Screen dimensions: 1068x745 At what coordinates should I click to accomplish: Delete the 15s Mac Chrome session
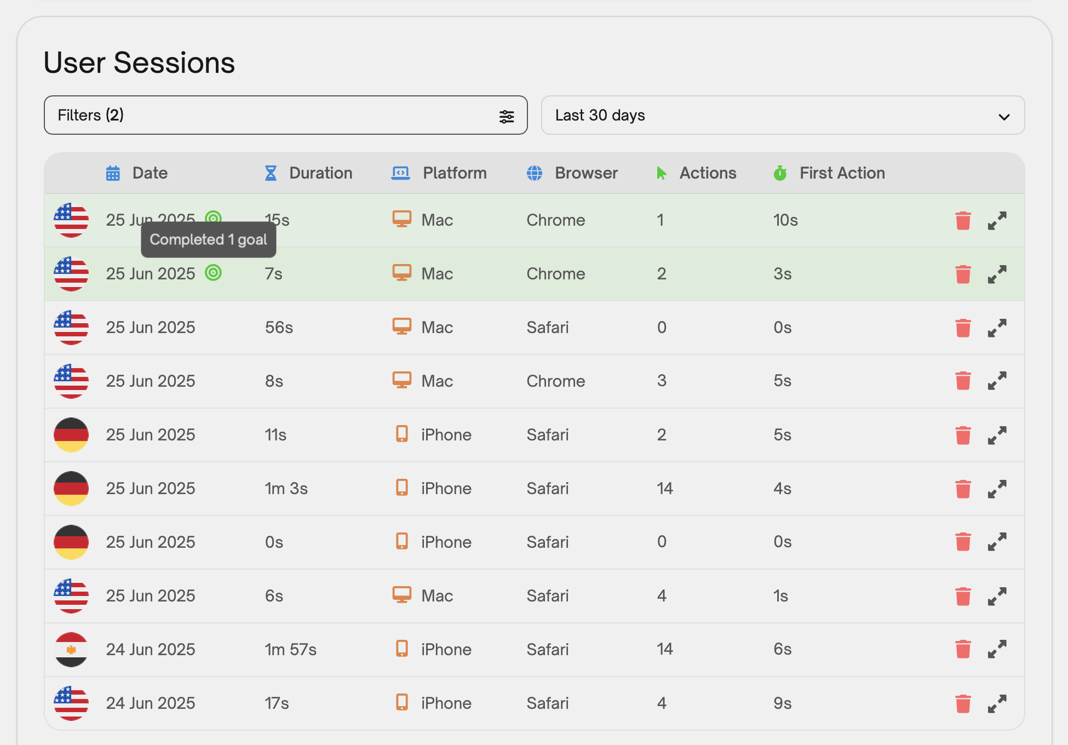point(963,220)
